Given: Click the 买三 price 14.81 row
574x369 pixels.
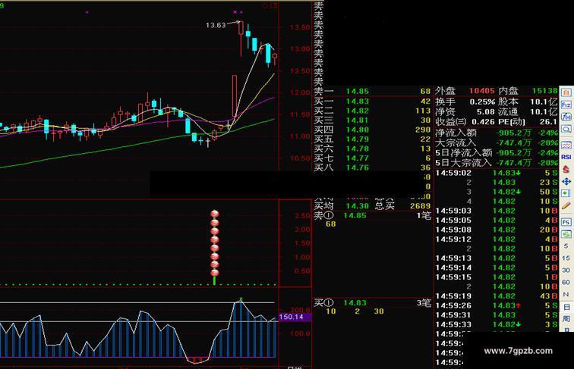Looking at the screenshot, I should (372, 120).
